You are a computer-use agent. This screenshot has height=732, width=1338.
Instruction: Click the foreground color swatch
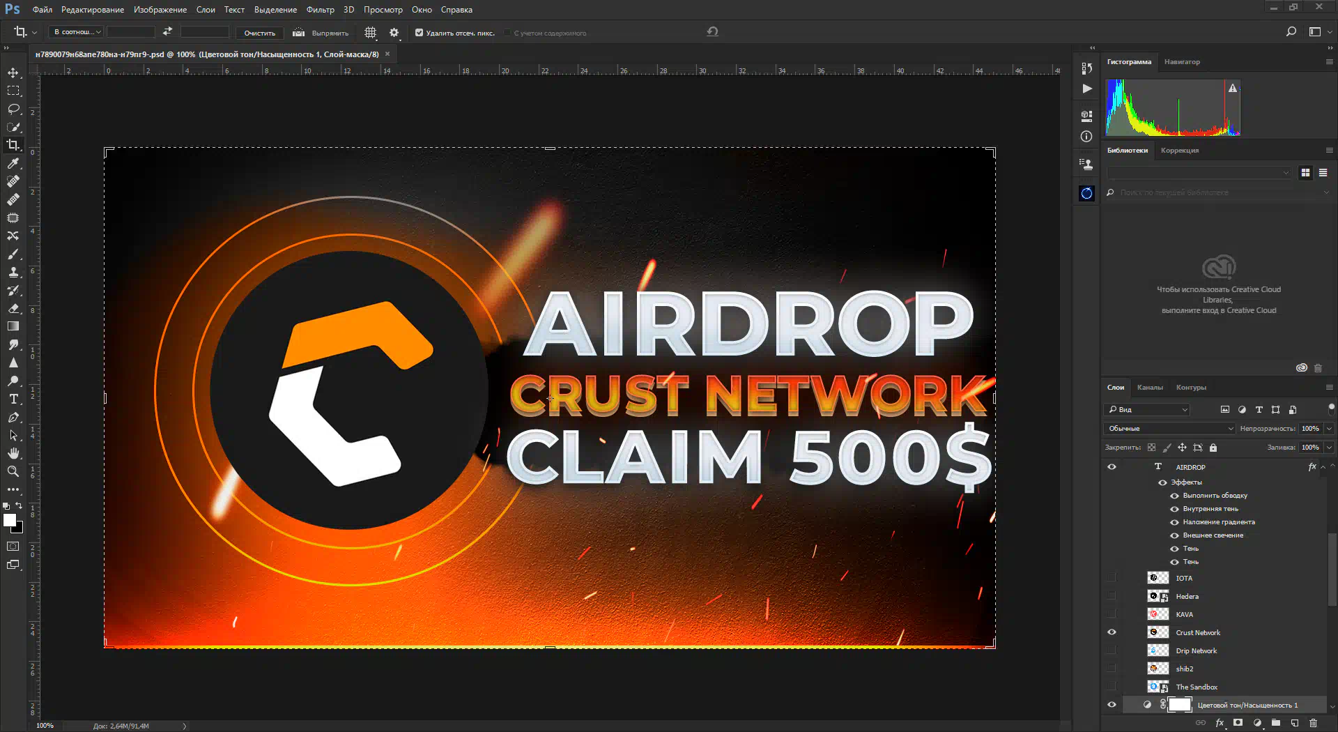point(10,521)
